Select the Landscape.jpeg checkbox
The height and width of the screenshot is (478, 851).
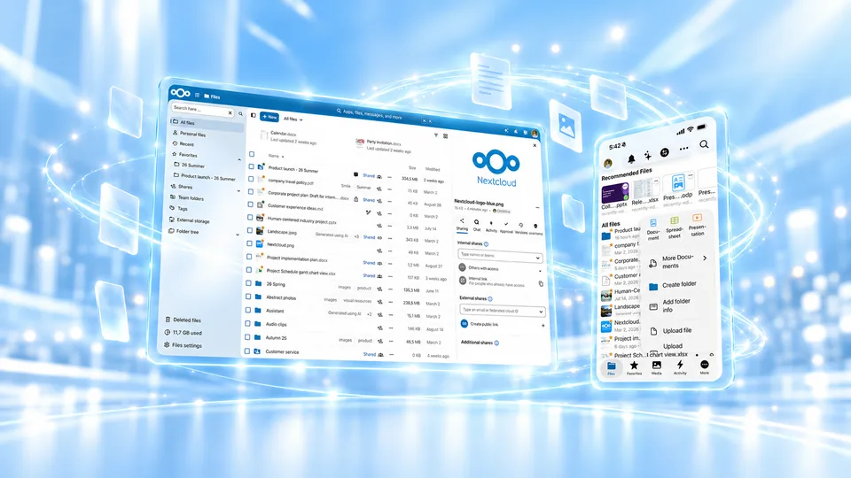point(250,230)
